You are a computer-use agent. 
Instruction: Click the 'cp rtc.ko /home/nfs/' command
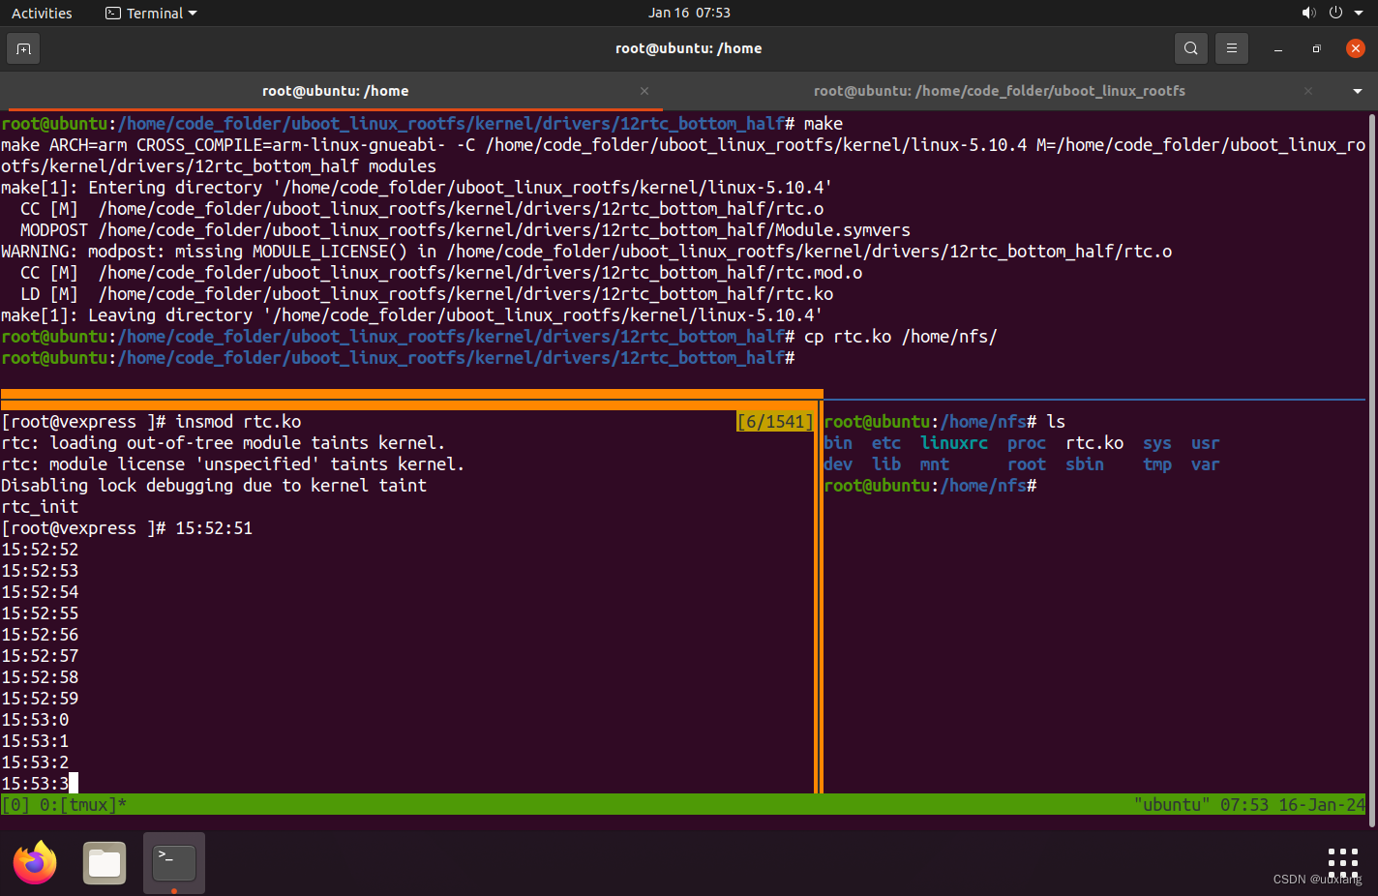[x=901, y=337]
